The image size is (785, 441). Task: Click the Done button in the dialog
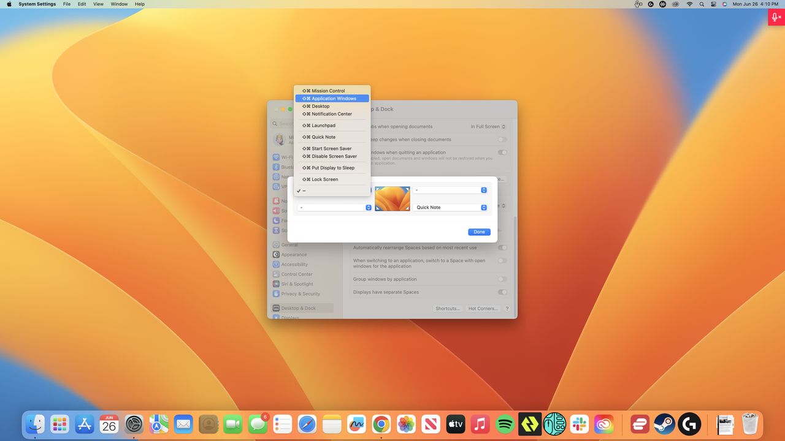[x=479, y=232]
